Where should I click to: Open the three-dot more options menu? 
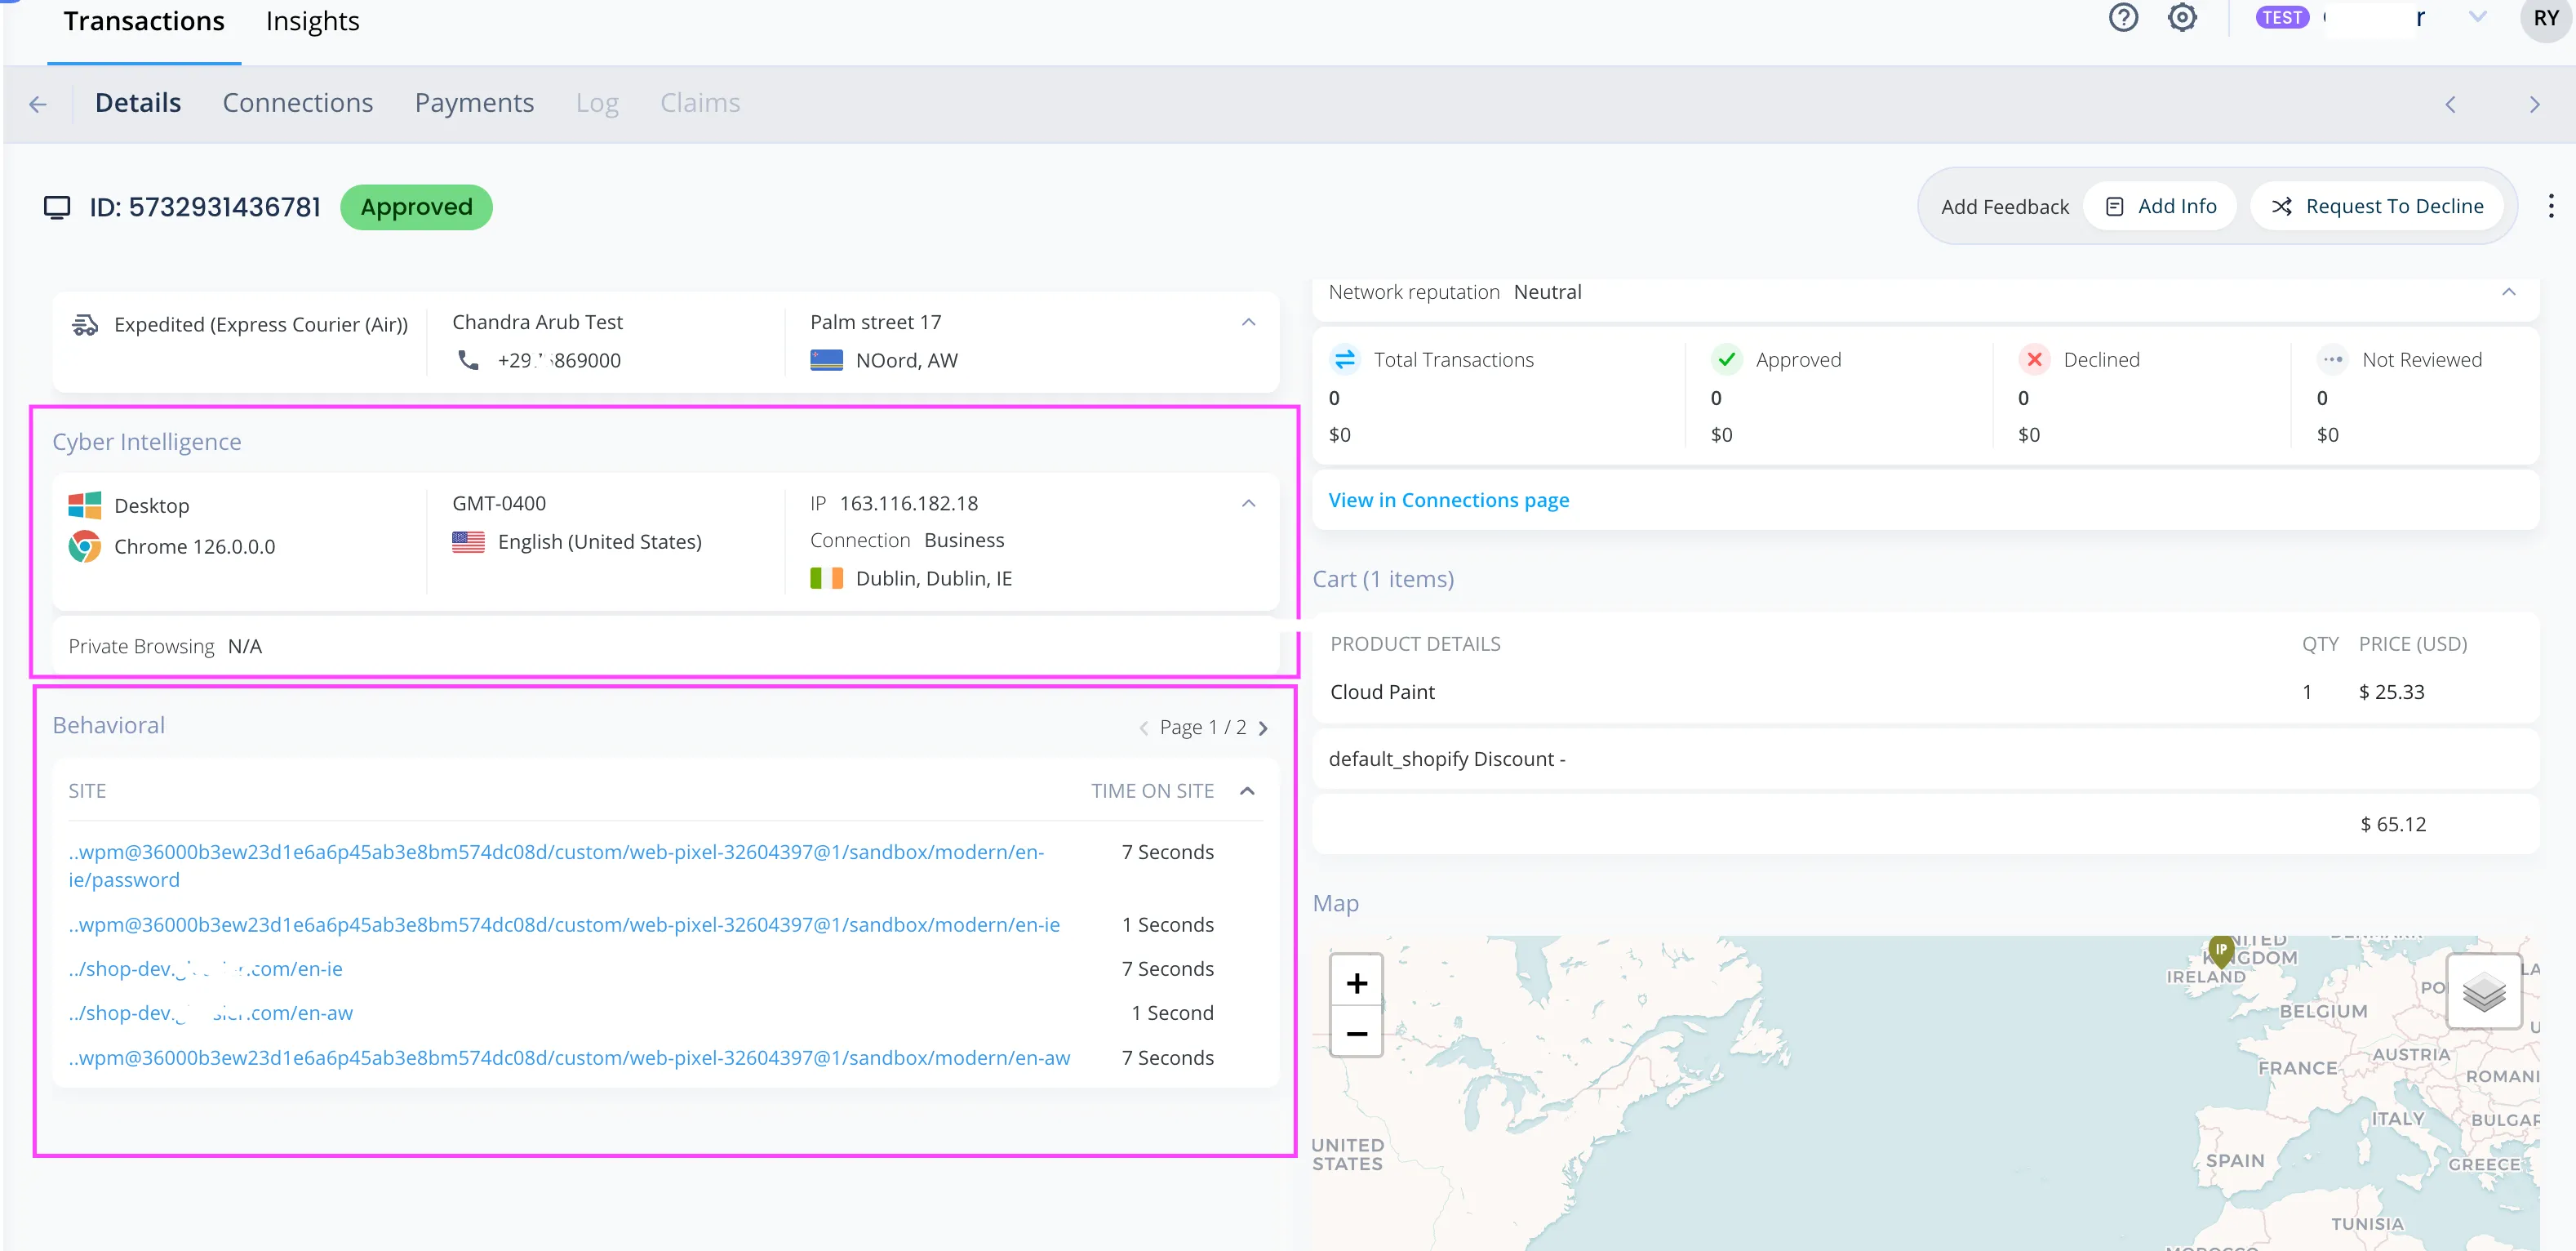tap(2551, 206)
